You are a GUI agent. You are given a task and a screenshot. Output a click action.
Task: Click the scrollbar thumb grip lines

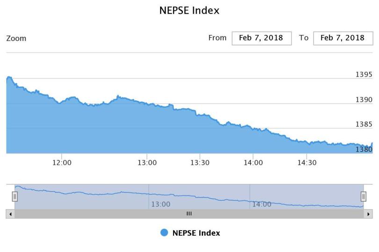[x=189, y=214]
